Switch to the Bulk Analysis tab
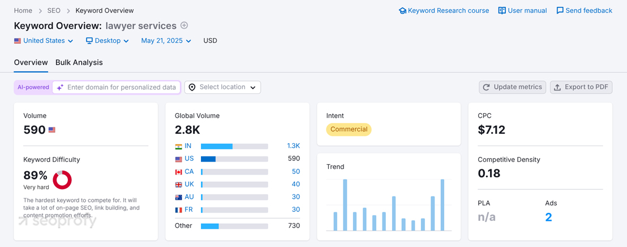 79,62
